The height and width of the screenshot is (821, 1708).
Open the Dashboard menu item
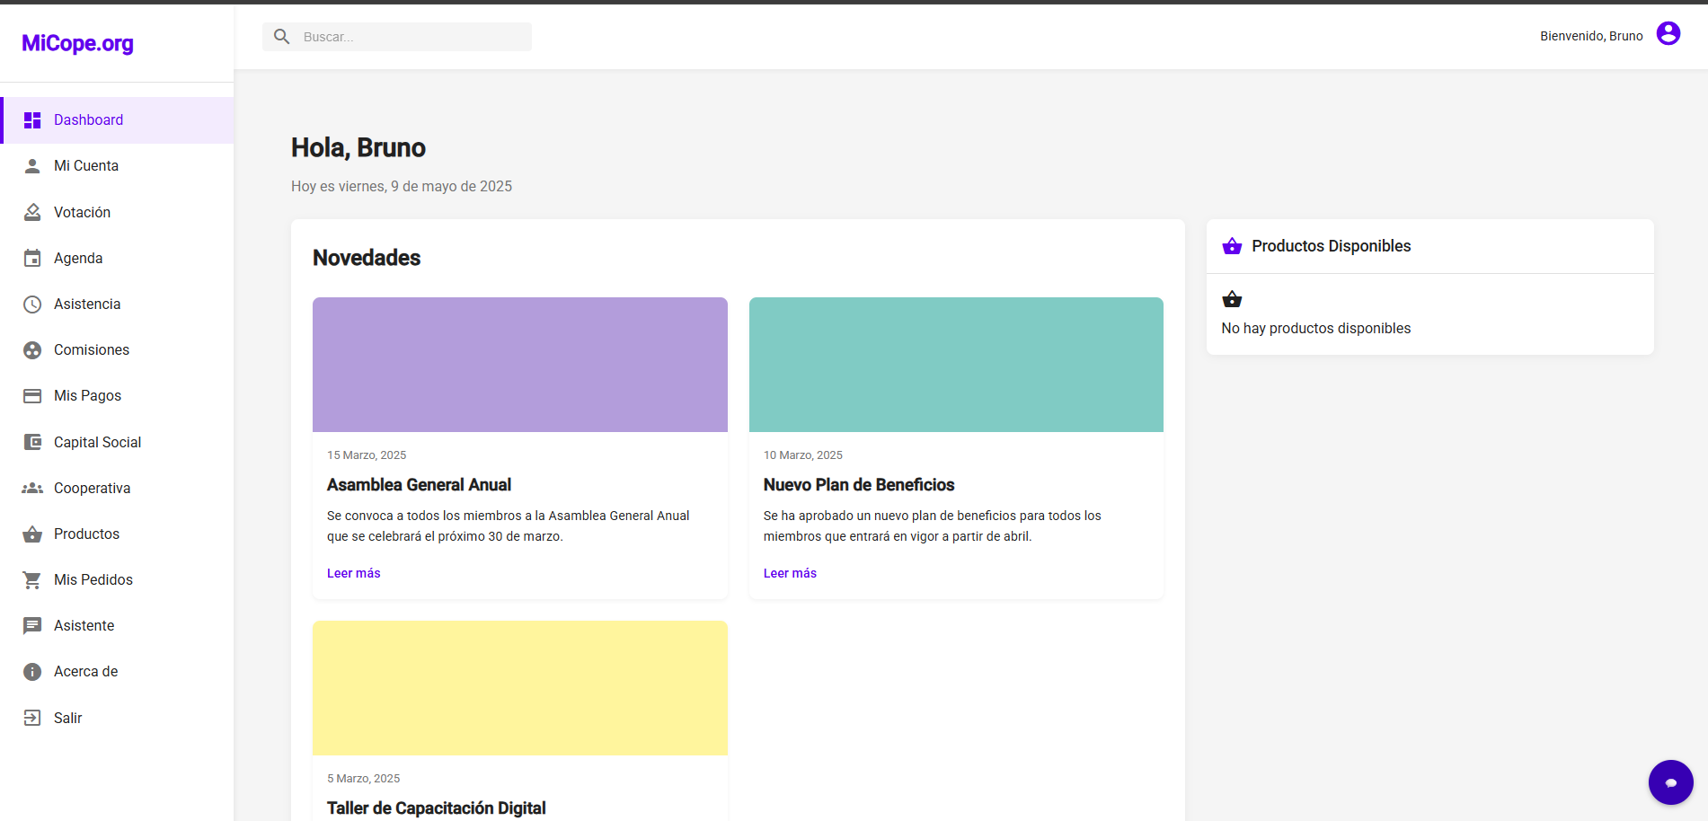pos(88,120)
